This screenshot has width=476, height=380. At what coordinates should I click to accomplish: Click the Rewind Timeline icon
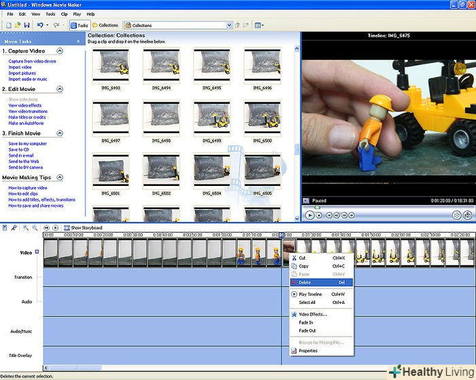click(46, 227)
